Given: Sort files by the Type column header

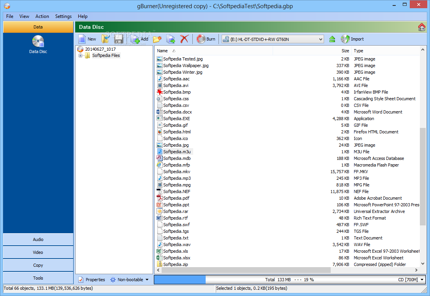Looking at the screenshot, I should (x=386, y=51).
